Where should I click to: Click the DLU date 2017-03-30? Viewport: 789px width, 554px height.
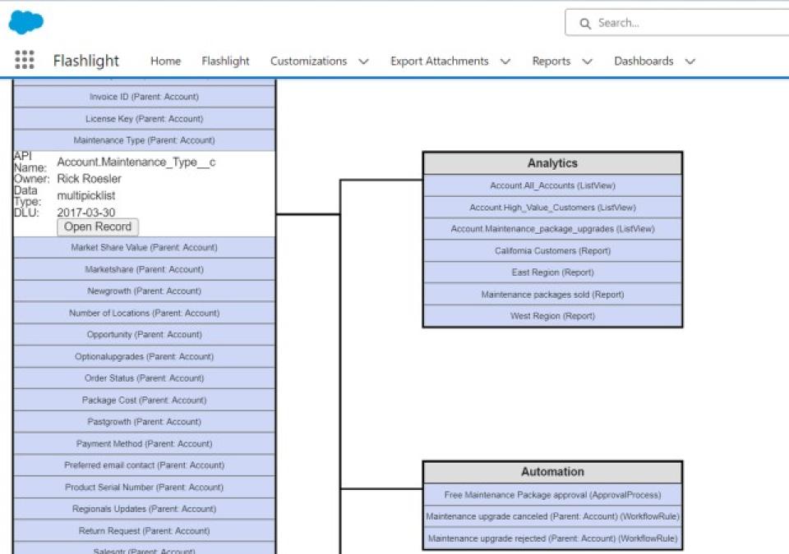pyautogui.click(x=86, y=212)
